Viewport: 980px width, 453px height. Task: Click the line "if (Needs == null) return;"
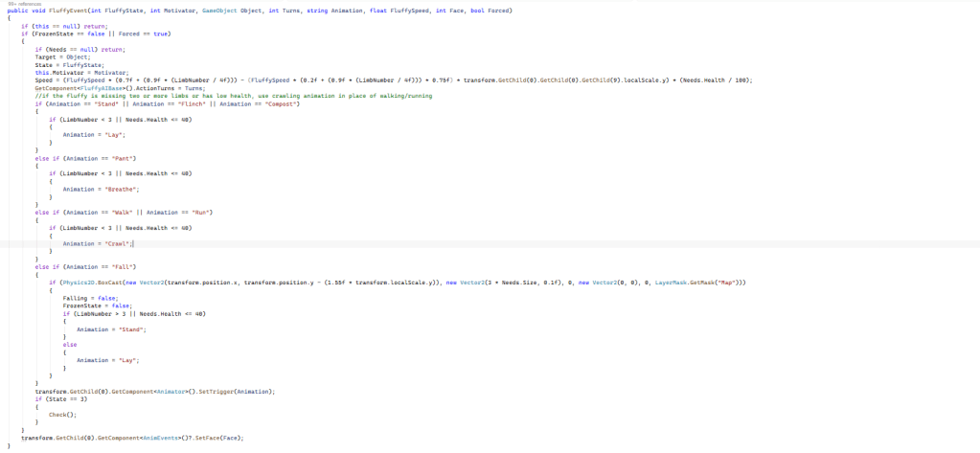point(80,49)
